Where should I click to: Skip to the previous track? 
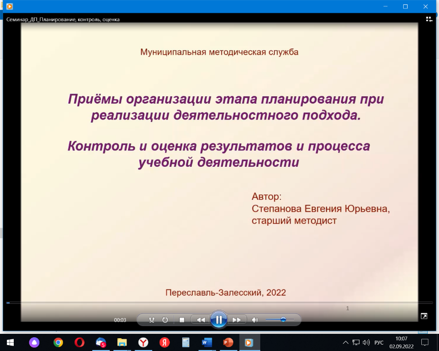[x=201, y=320]
